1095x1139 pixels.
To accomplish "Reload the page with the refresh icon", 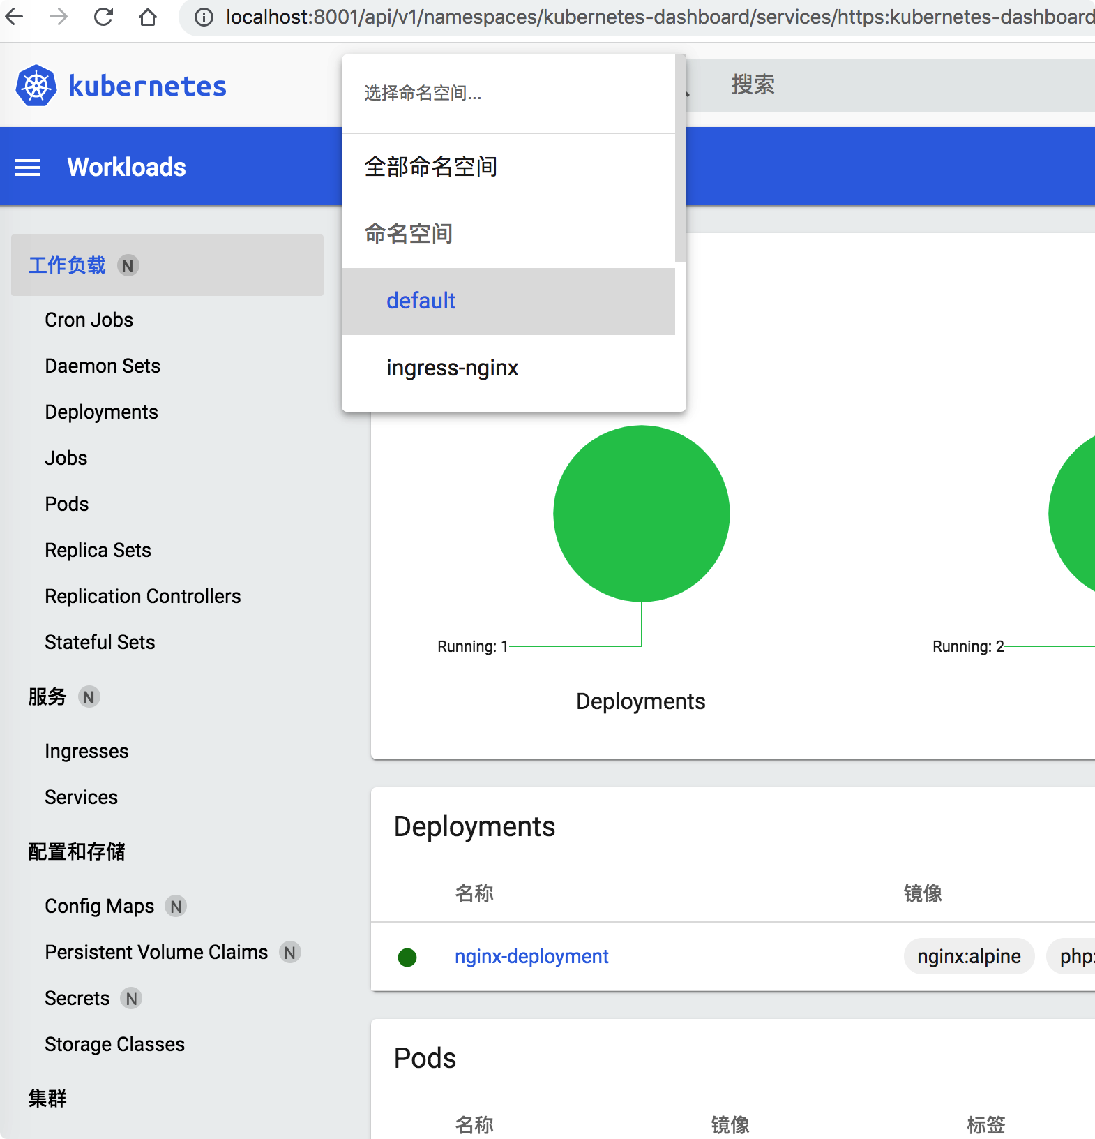I will pos(103,17).
